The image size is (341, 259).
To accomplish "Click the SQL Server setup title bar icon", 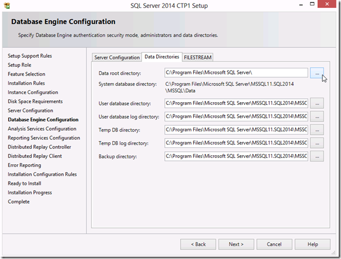I will tap(7, 6).
